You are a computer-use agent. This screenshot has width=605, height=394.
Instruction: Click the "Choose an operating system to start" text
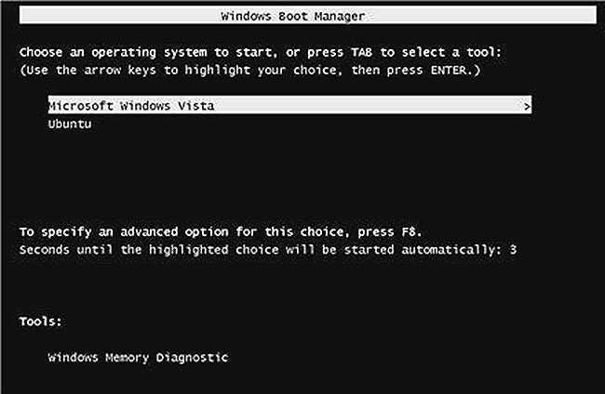(130, 52)
